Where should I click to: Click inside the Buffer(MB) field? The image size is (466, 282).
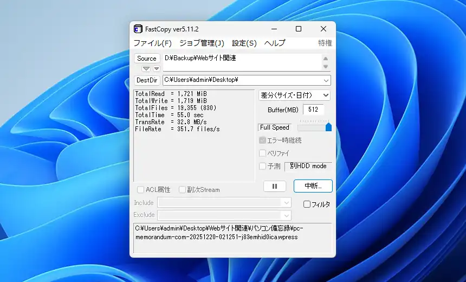[x=313, y=110]
